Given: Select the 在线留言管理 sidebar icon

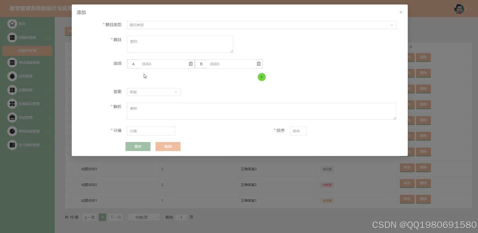Looking at the screenshot, I should point(12,103).
